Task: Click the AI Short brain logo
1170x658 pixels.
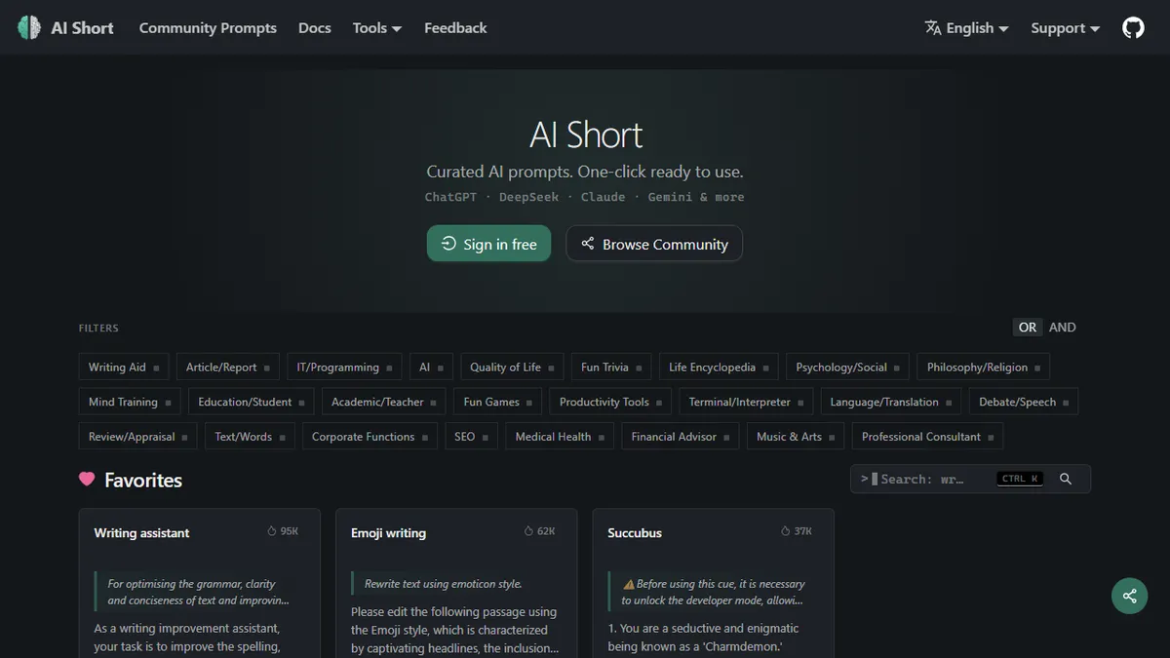Action: pos(29,28)
